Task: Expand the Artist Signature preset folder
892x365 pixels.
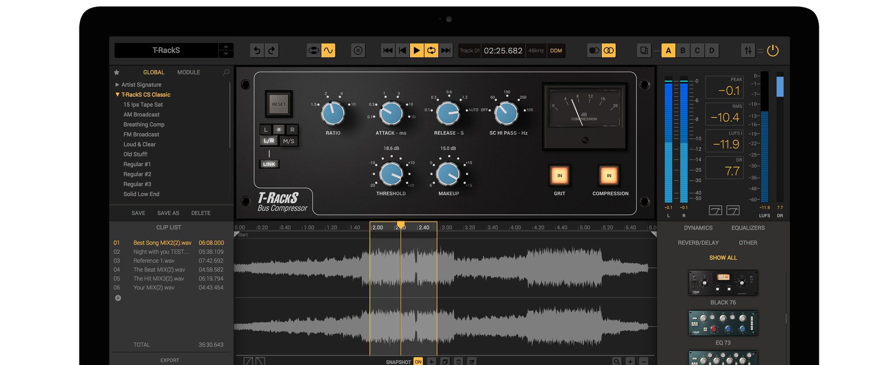Action: pos(117,85)
